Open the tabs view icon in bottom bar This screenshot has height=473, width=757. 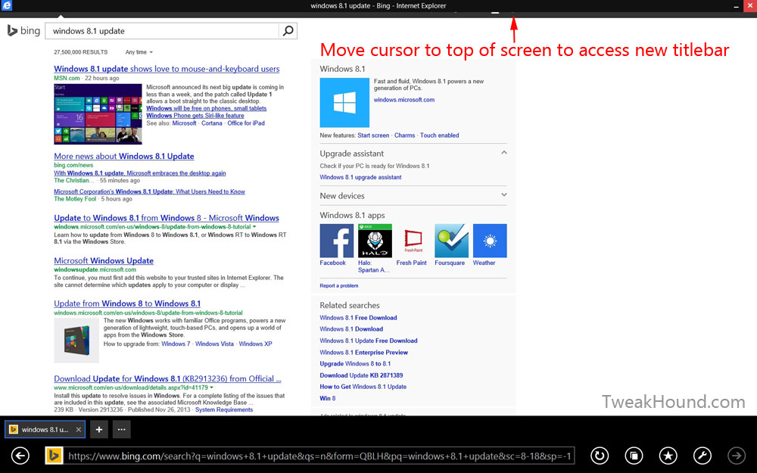[x=634, y=456]
